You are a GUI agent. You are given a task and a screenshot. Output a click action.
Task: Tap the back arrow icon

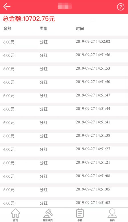pyautogui.click(x=7, y=7)
